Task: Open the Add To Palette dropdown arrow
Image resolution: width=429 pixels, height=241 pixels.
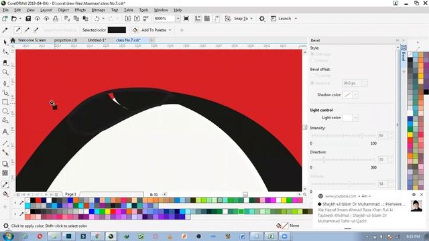Action: point(170,30)
